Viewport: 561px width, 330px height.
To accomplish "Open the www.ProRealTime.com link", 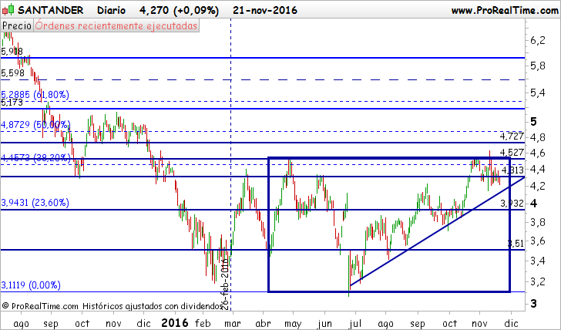I will pos(505,10).
